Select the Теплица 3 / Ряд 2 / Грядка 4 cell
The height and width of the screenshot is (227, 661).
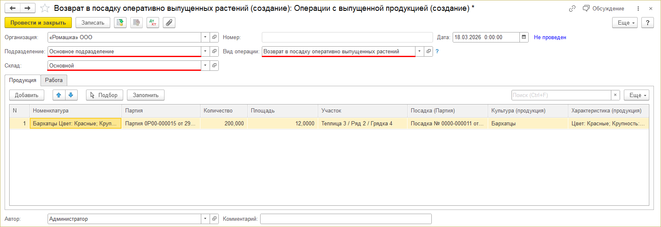(x=362, y=123)
